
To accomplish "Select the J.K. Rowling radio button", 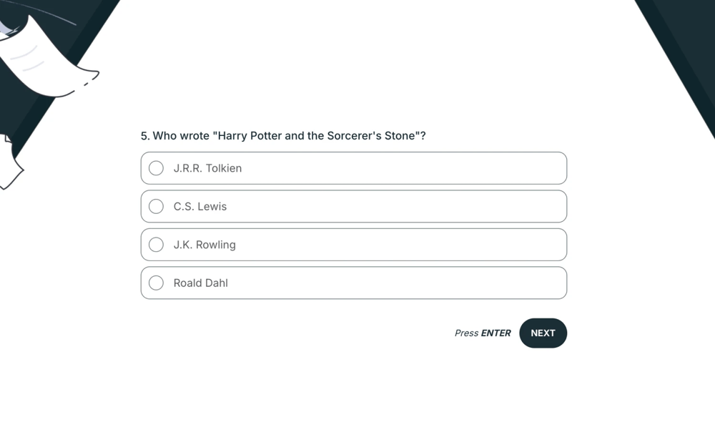I will (x=156, y=244).
